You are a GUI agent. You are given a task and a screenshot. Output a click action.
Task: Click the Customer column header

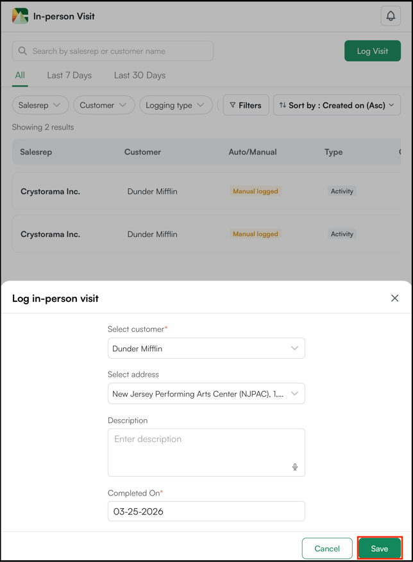pos(142,152)
